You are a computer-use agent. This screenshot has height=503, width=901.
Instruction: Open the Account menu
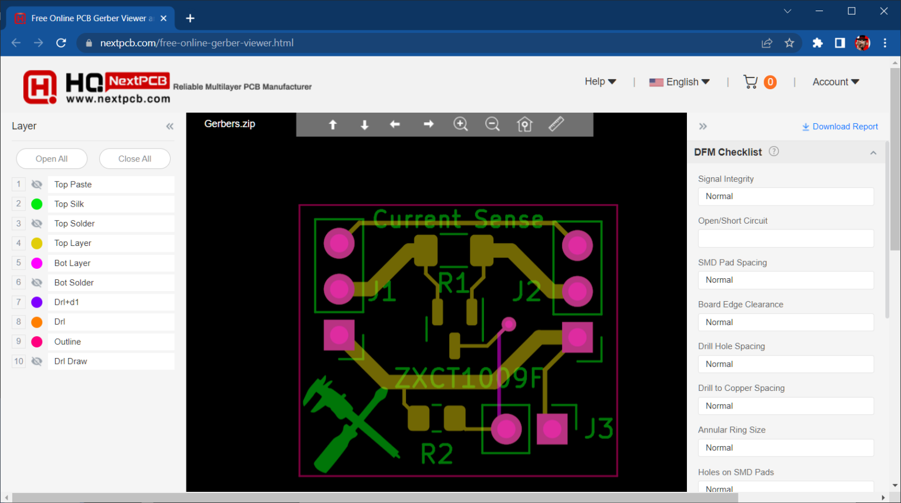(x=836, y=82)
